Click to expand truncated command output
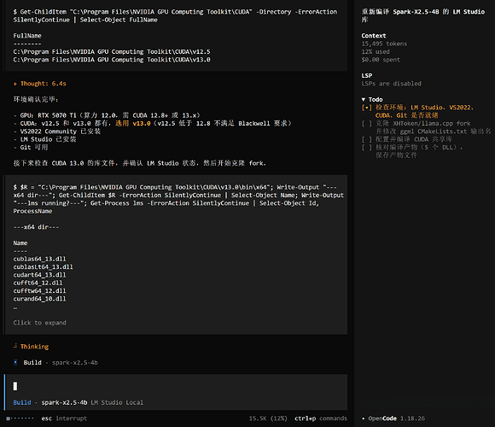This screenshot has height=427, width=495. click(40, 323)
